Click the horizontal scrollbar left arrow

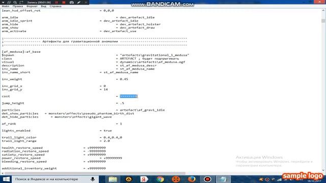coord(3,173)
